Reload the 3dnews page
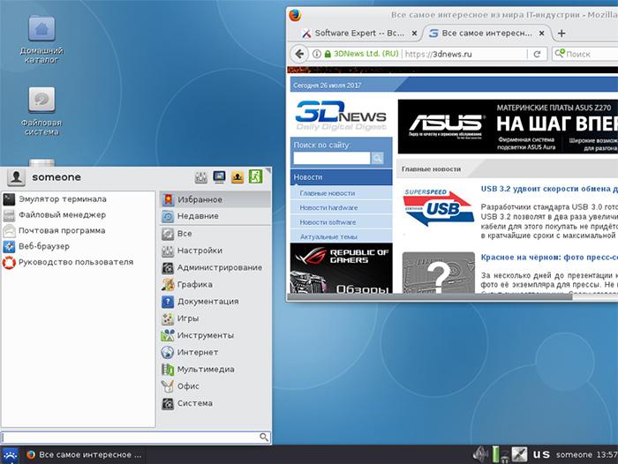Image resolution: width=618 pixels, height=464 pixels. (537, 54)
